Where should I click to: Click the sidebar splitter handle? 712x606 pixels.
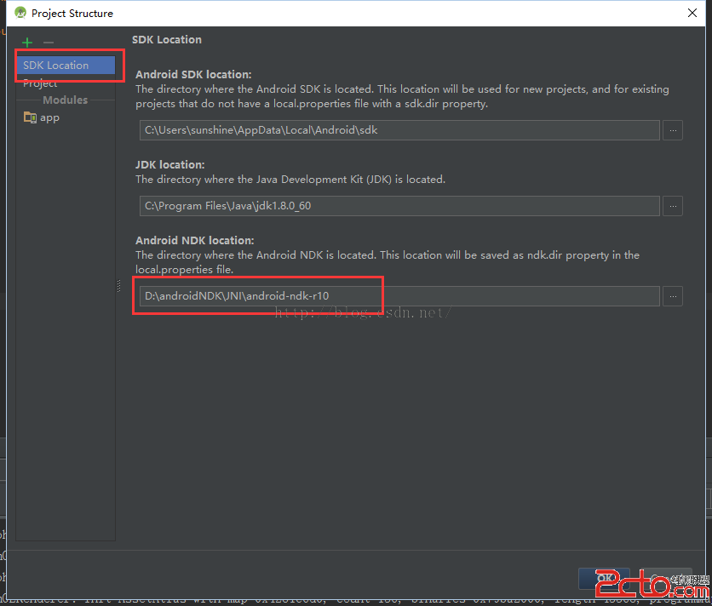pyautogui.click(x=118, y=285)
